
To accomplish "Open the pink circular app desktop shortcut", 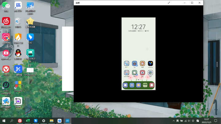I will coord(6,38).
